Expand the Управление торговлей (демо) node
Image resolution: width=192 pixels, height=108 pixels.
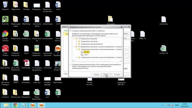[76, 44]
